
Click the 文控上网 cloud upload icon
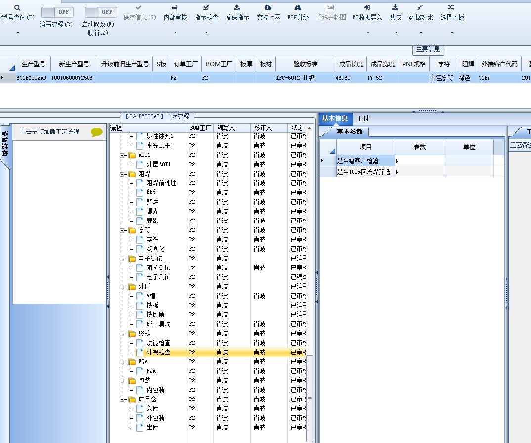[x=268, y=7]
